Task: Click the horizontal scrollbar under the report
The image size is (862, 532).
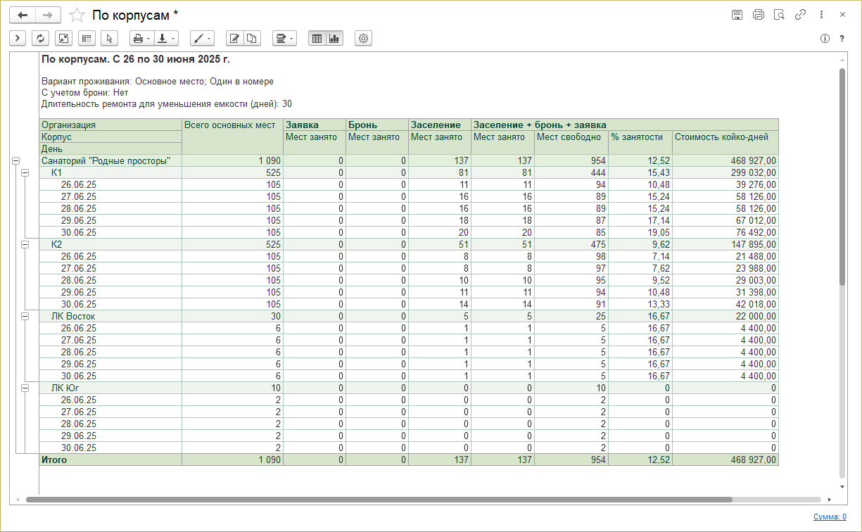Action: [x=380, y=500]
